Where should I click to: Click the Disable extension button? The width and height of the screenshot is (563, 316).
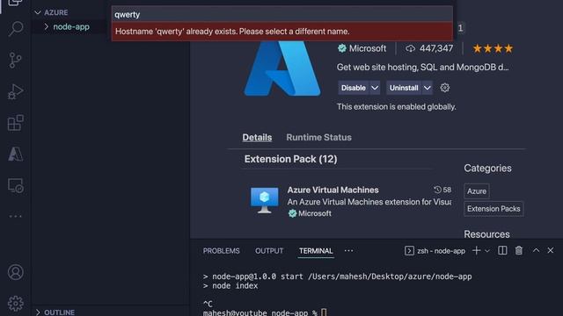click(354, 88)
